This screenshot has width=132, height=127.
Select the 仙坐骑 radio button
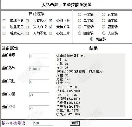click(x=104, y=20)
